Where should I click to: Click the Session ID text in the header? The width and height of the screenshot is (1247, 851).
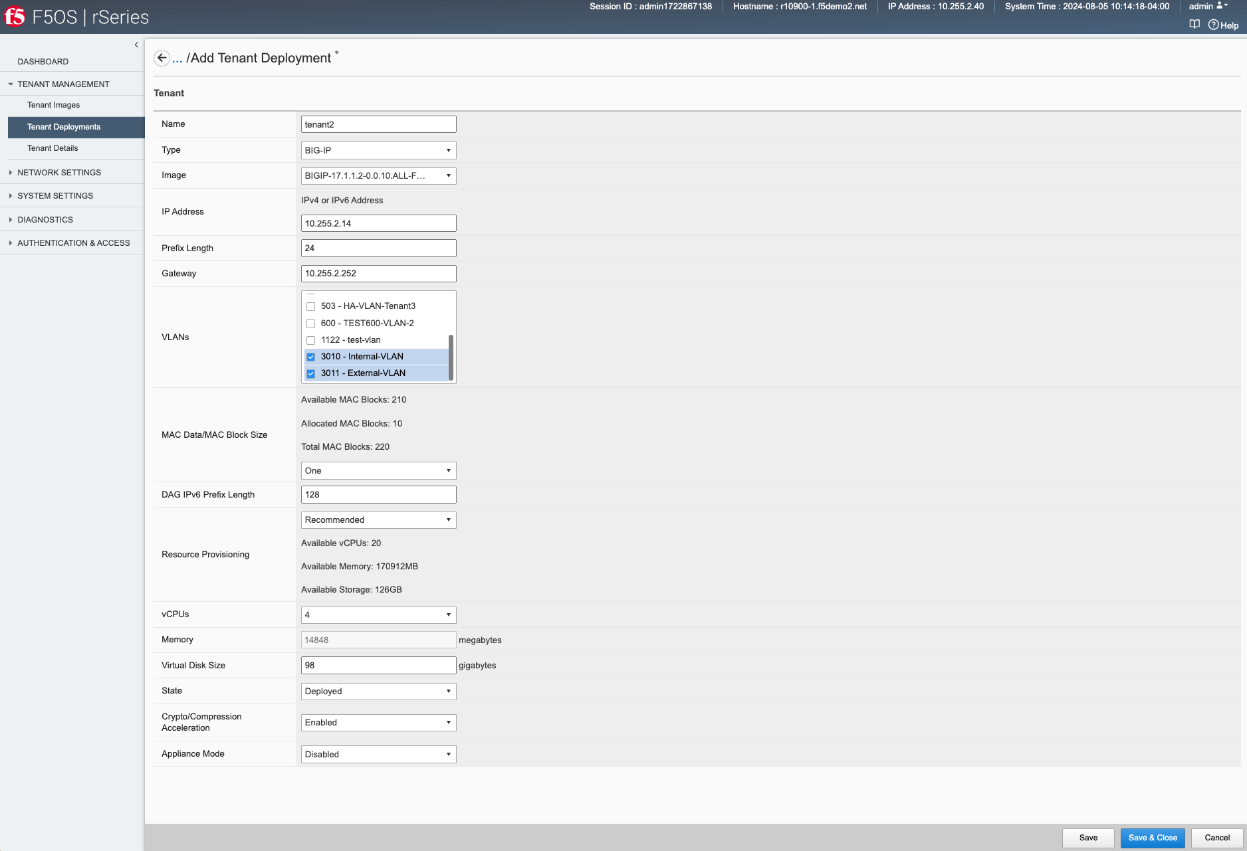(x=651, y=6)
